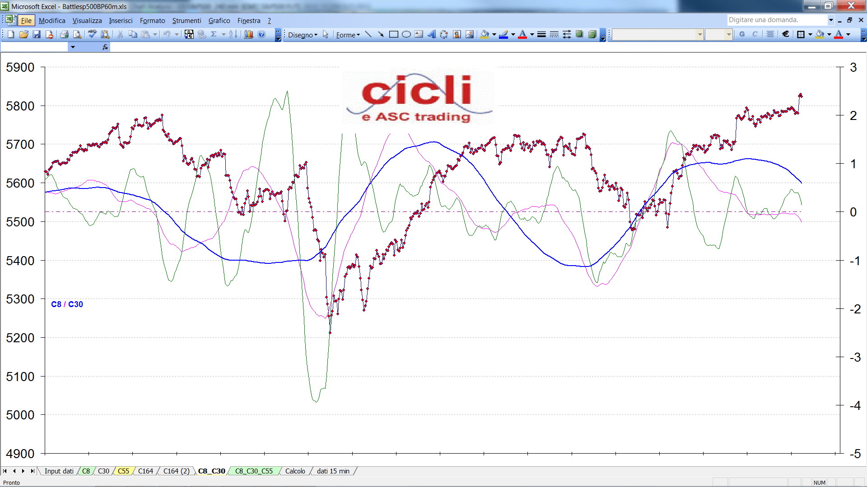This screenshot has height=487, width=867.
Task: Run the ABC spelling check
Action: point(92,34)
